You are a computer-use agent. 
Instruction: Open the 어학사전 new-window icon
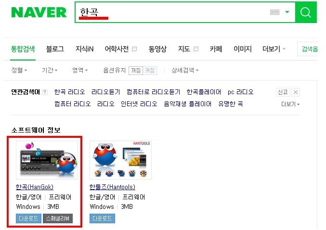point(134,49)
